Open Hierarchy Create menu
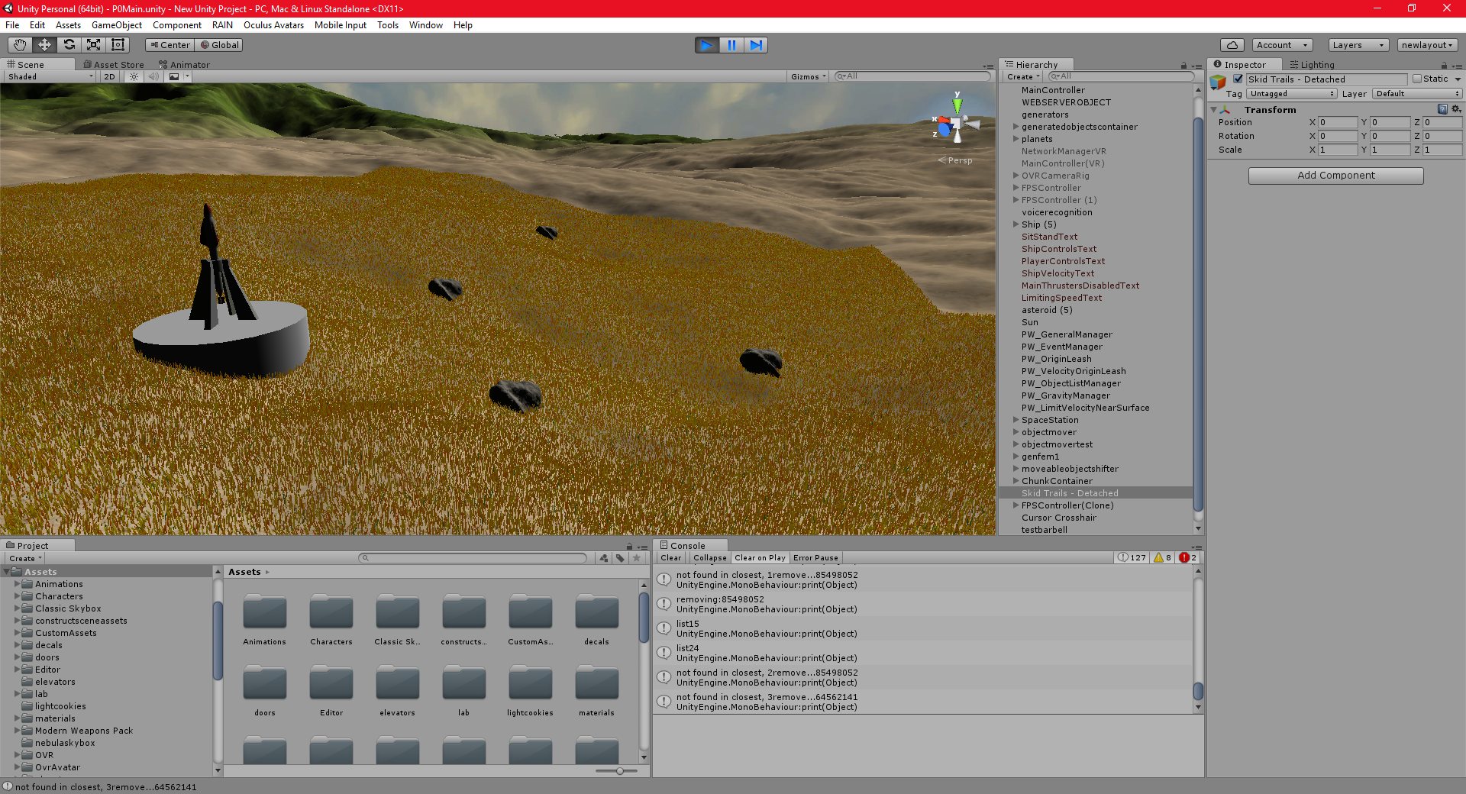This screenshot has width=1466, height=794. [1022, 76]
